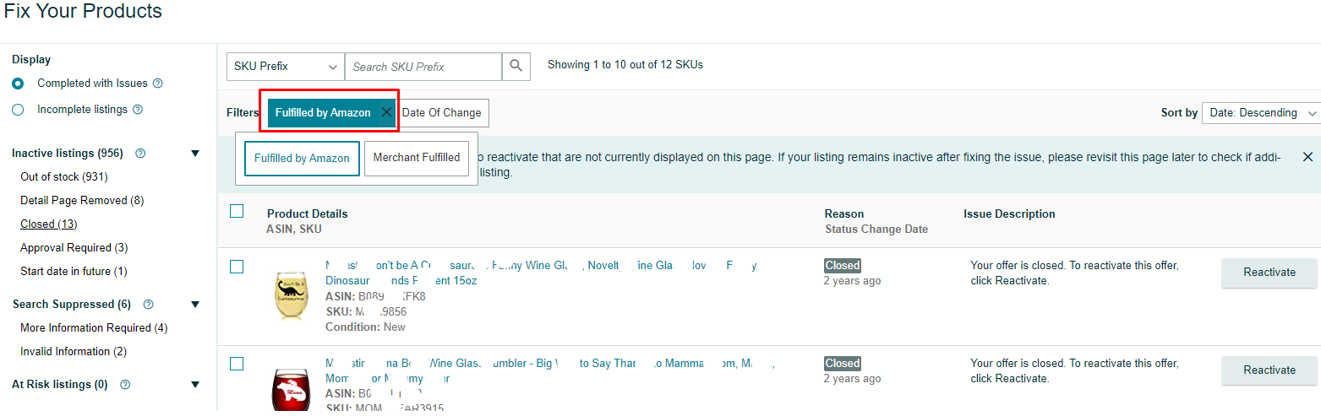Select Completed with Issues radio button

click(x=18, y=84)
